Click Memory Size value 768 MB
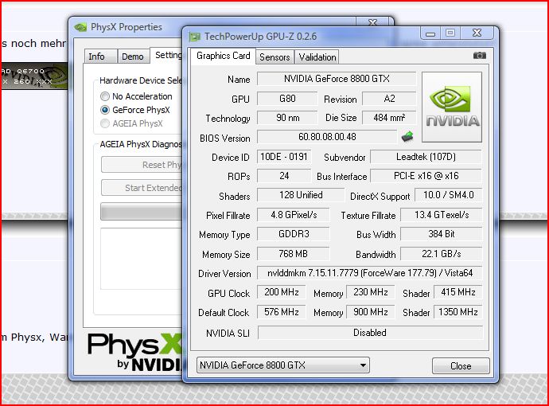 (x=294, y=254)
